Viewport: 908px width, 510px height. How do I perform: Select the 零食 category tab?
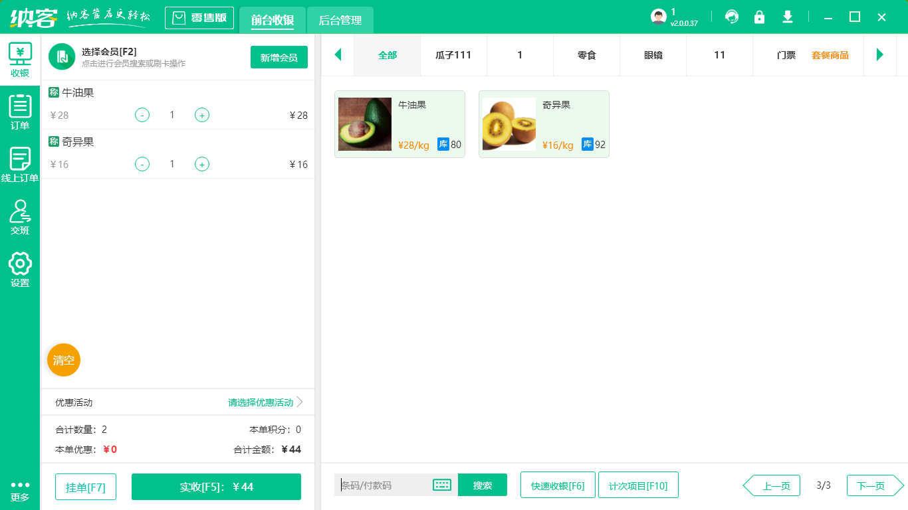click(x=586, y=55)
